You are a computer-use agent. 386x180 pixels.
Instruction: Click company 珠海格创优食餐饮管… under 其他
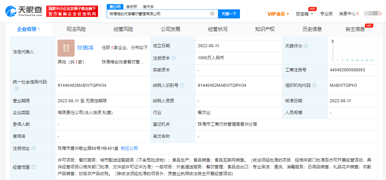[x=123, y=62]
